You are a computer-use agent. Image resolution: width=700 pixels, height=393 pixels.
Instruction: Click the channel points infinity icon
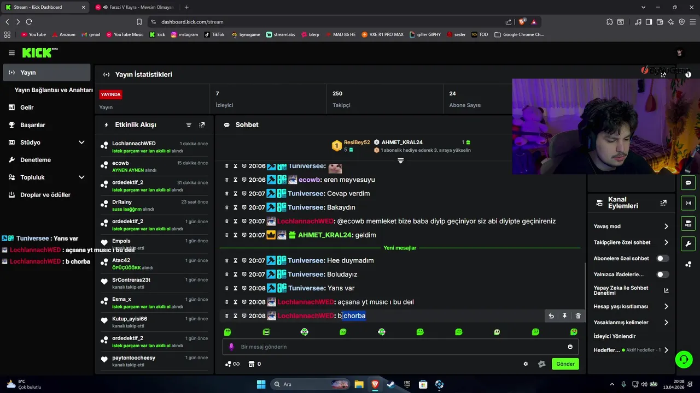point(232,364)
